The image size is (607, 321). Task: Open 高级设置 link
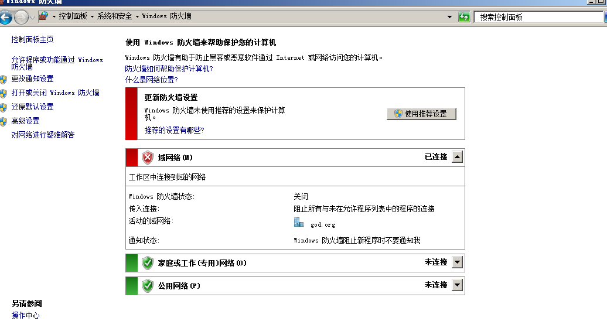(x=26, y=121)
